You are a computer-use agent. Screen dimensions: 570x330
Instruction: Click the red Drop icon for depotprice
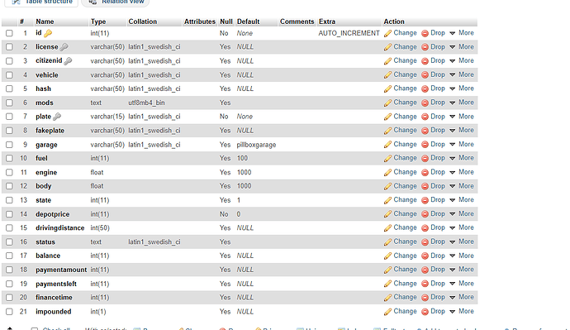(x=425, y=214)
